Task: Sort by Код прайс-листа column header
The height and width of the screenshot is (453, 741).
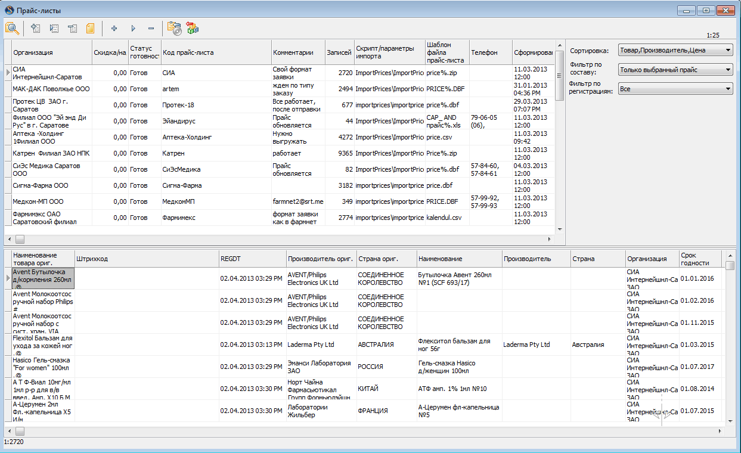Action: (x=216, y=52)
